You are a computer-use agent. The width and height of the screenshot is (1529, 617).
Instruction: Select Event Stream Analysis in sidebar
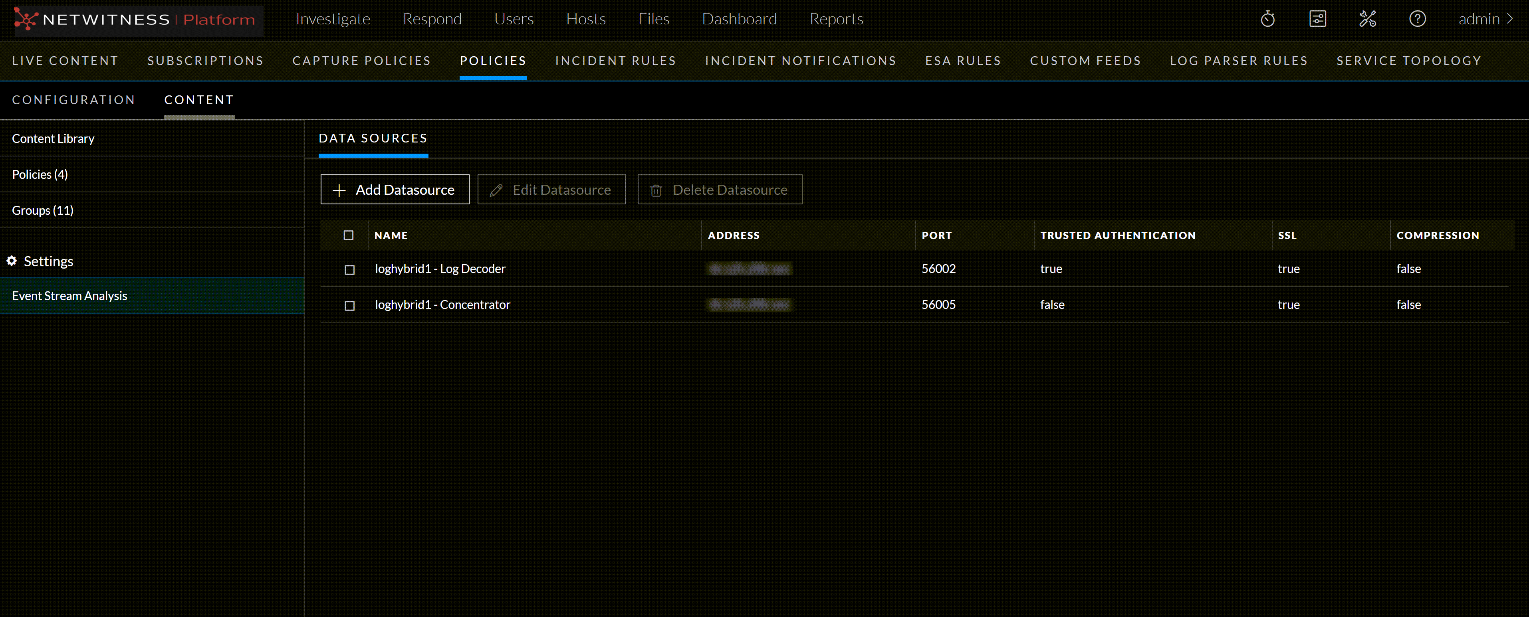[x=69, y=295]
